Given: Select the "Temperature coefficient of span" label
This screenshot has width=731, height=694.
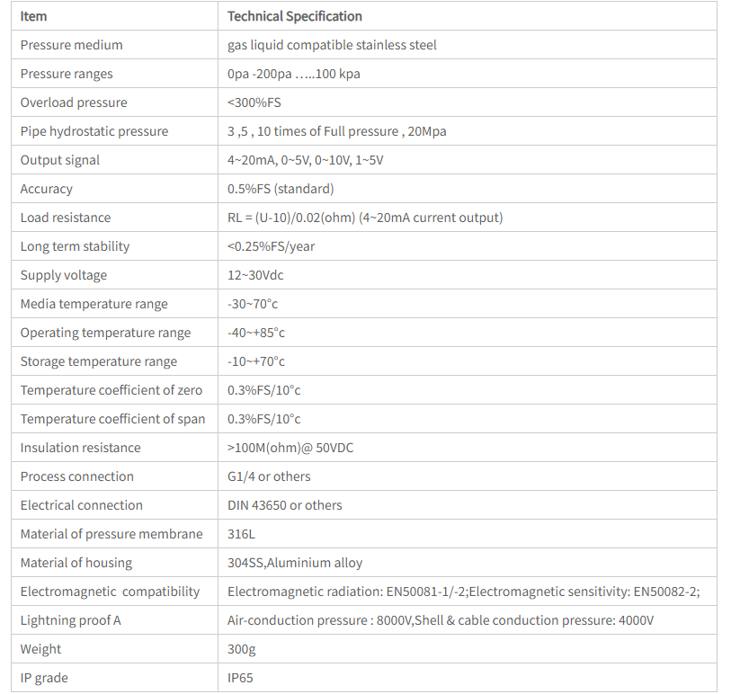Looking at the screenshot, I should tap(112, 419).
